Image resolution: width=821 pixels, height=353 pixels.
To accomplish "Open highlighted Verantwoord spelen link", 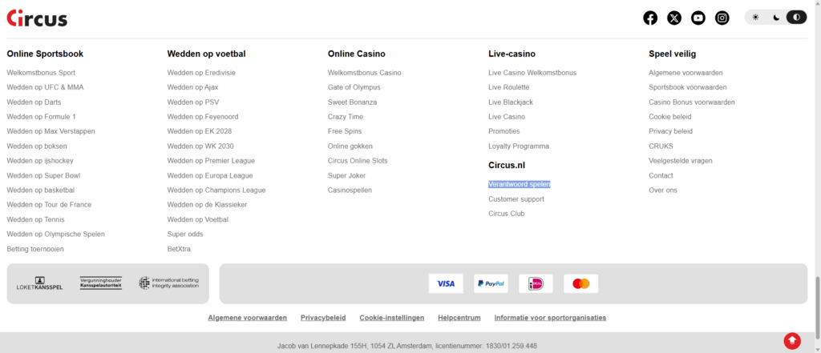I will point(520,185).
